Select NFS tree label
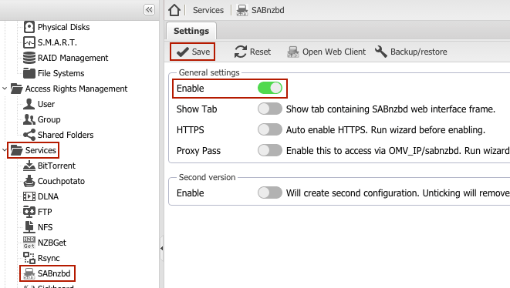The height and width of the screenshot is (288, 510). [46, 227]
